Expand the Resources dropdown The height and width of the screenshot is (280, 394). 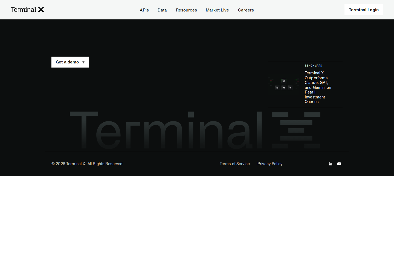tap(186, 10)
